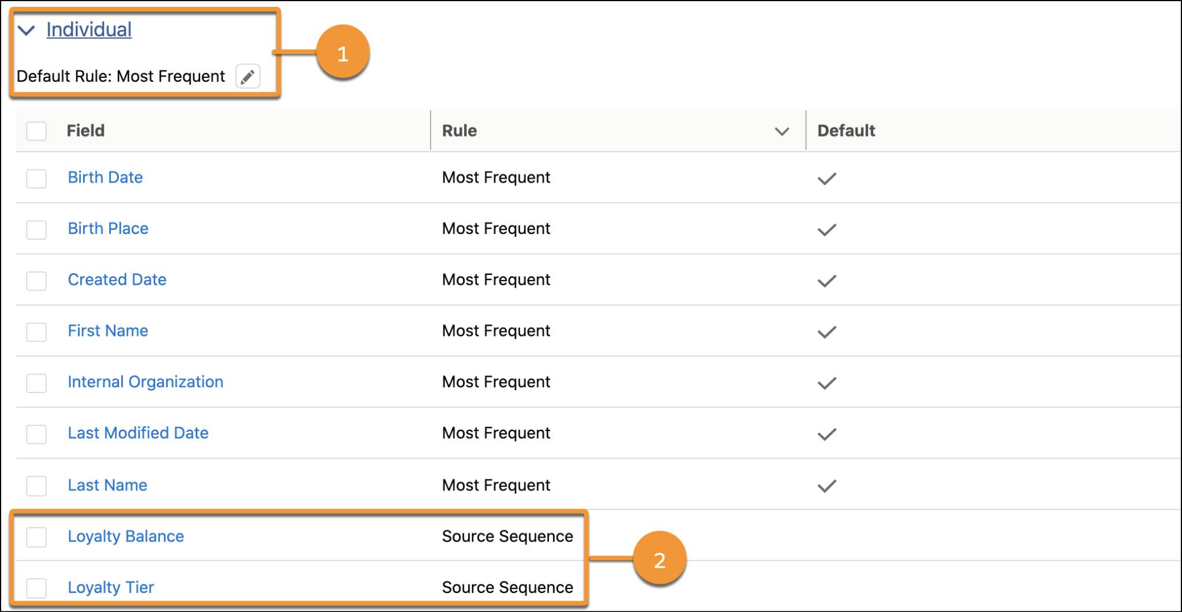
Task: Select the Loyalty Tier row checkbox
Action: tap(36, 588)
